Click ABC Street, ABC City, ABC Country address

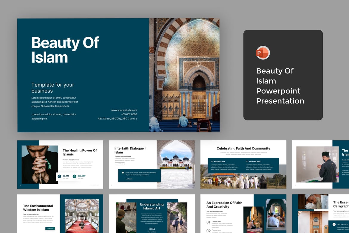117,119
